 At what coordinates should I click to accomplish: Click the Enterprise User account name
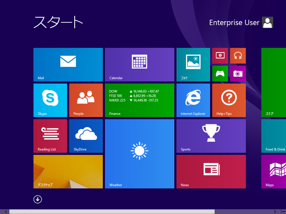pos(234,23)
